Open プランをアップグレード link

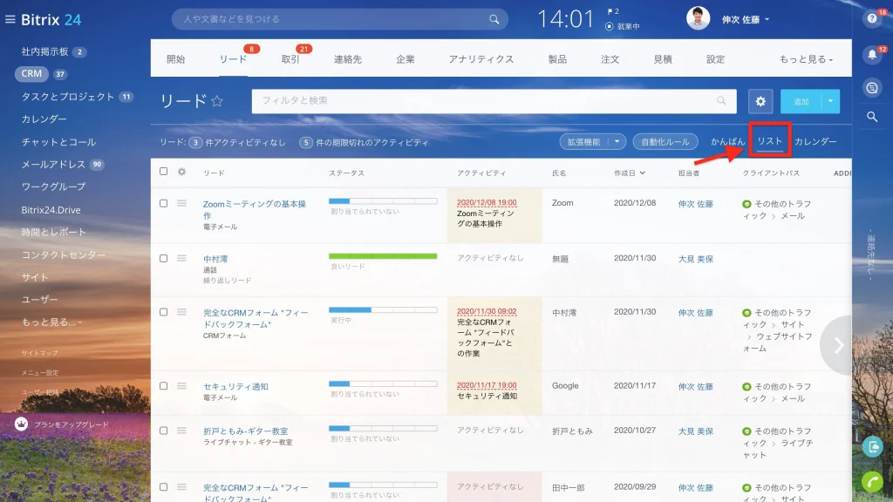(72, 424)
